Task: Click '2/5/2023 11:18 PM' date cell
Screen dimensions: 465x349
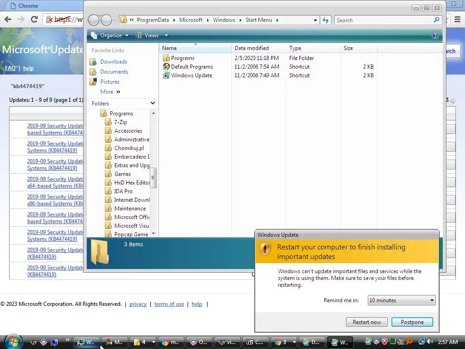Action: tap(257, 58)
